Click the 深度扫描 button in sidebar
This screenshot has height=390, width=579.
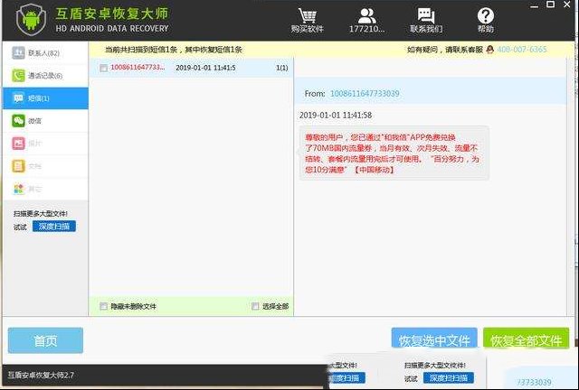(x=54, y=227)
